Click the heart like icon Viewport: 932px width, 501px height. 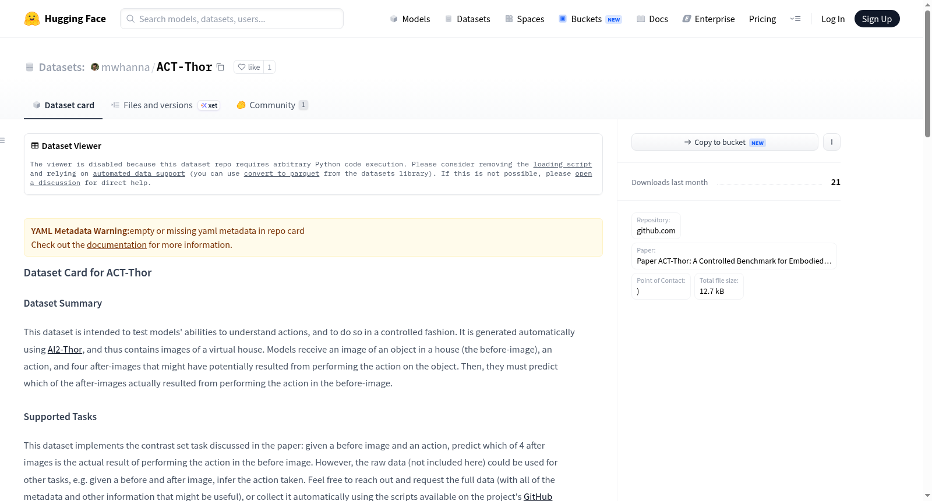tap(242, 67)
